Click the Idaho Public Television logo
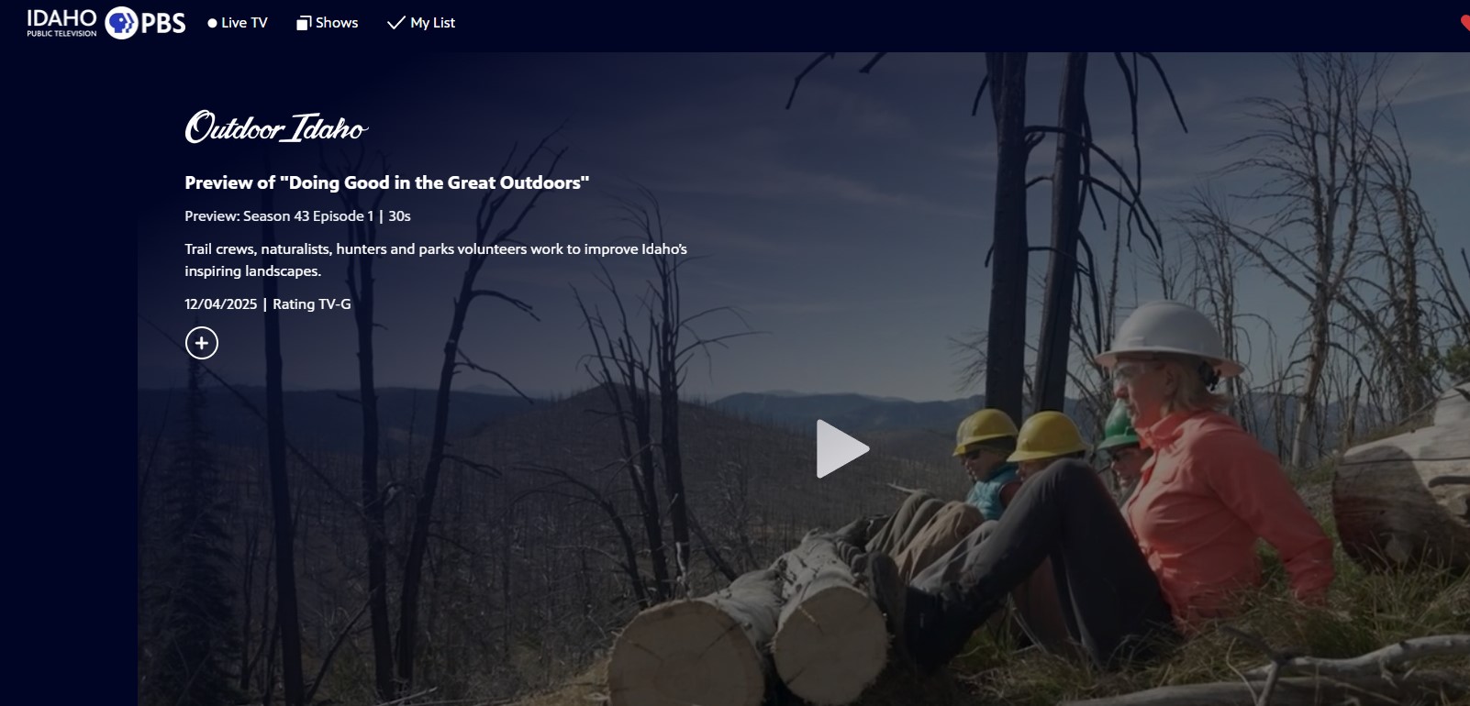Viewport: 1470px width, 706px height. point(61,23)
